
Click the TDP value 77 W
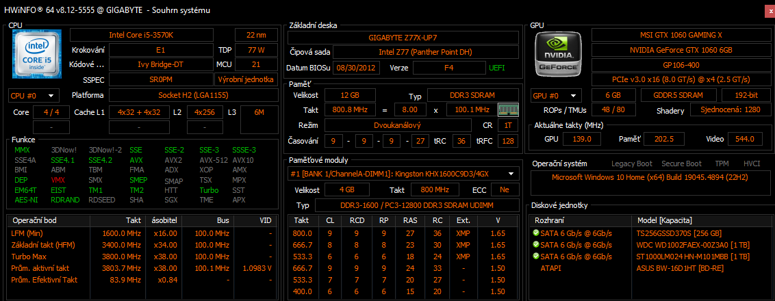pyautogui.click(x=257, y=50)
